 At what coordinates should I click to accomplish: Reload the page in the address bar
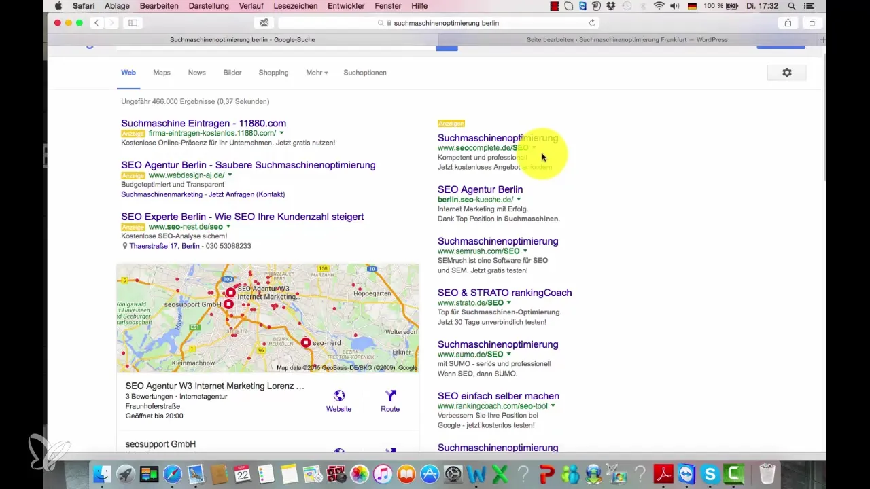[592, 22]
